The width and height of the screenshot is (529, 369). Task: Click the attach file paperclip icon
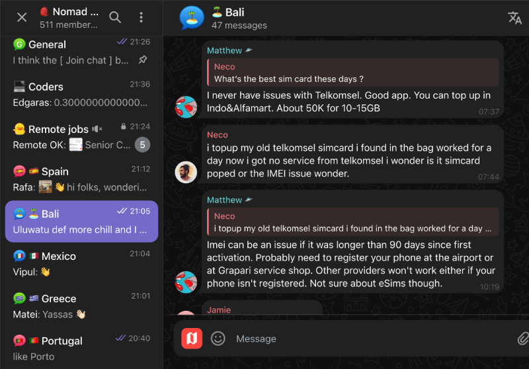pos(522,339)
